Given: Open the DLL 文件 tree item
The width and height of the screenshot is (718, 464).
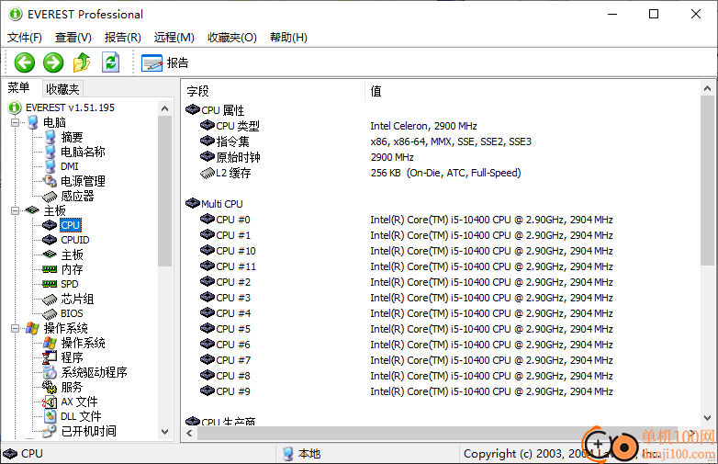Looking at the screenshot, I should click(81, 416).
